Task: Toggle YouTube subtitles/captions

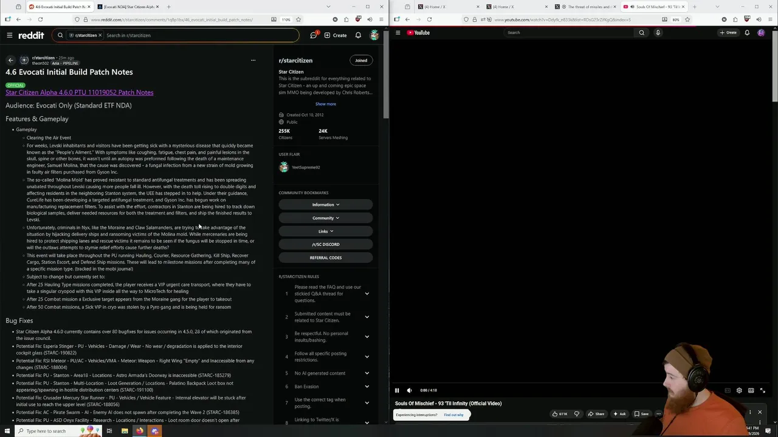Action: tap(728, 390)
